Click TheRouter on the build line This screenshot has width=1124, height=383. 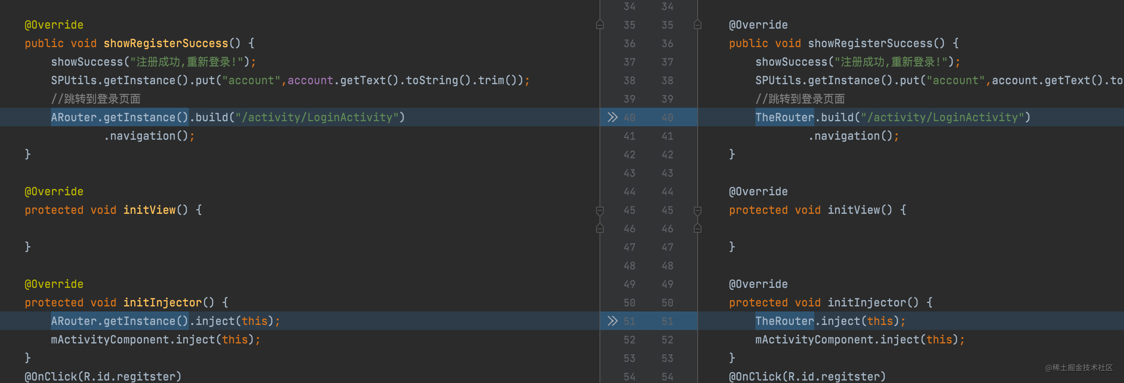pyautogui.click(x=784, y=117)
